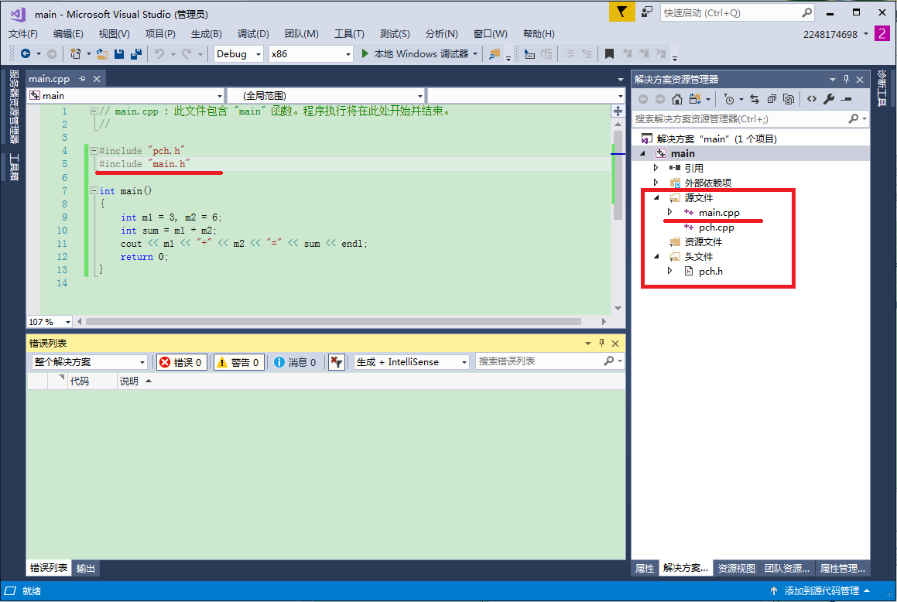Change the editor zoom from 107%
This screenshot has height=602, width=897.
50,321
